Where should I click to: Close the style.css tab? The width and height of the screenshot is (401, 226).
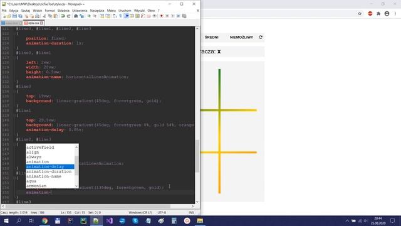tap(42, 23)
